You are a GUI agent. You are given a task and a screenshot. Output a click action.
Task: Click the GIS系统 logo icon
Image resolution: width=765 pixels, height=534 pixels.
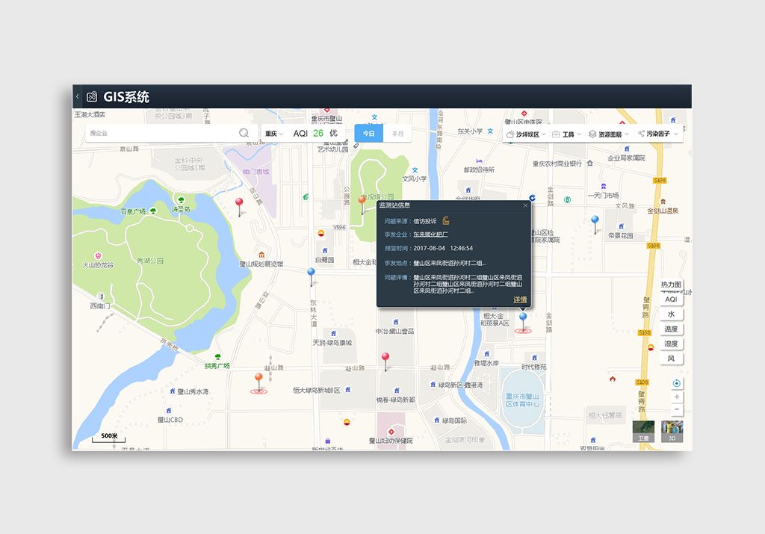(92, 97)
